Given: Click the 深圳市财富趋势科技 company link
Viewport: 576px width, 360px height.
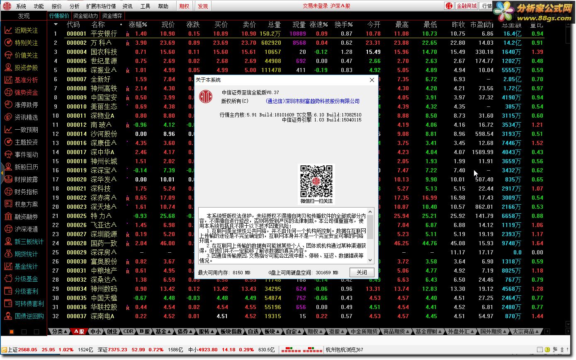Looking at the screenshot, I should click(313, 101).
